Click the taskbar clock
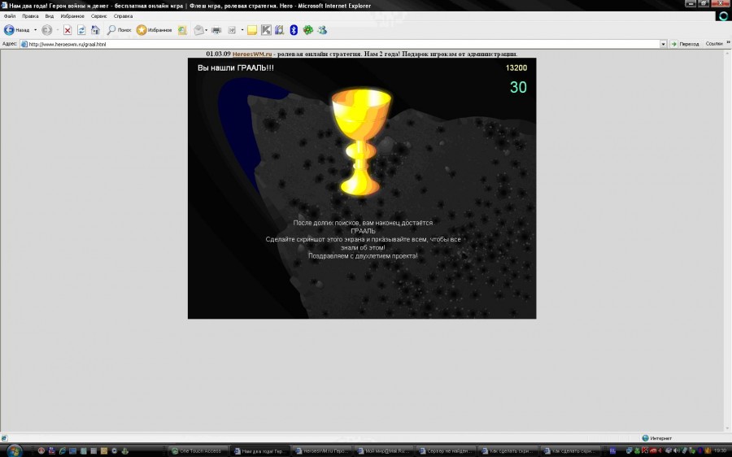Viewport: 732px width, 457px height. click(721, 450)
